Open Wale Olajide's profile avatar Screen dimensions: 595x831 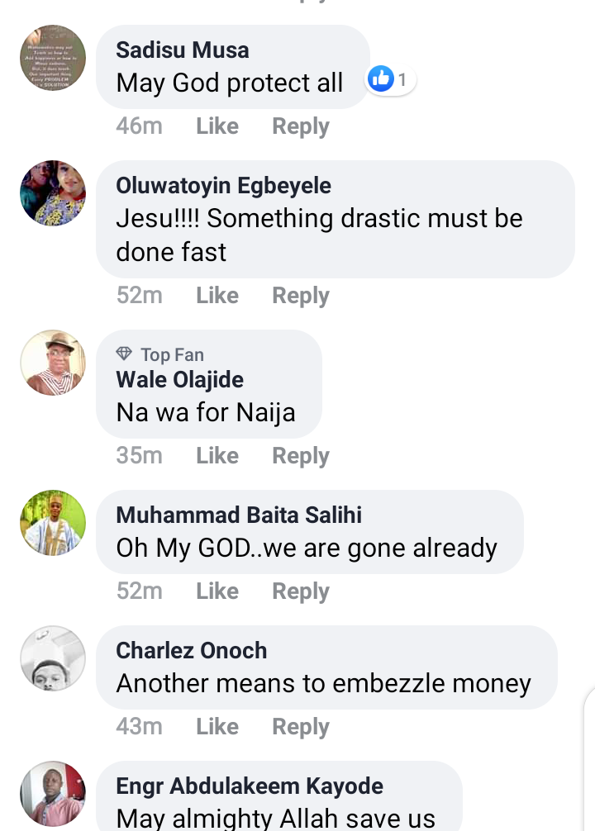click(53, 363)
